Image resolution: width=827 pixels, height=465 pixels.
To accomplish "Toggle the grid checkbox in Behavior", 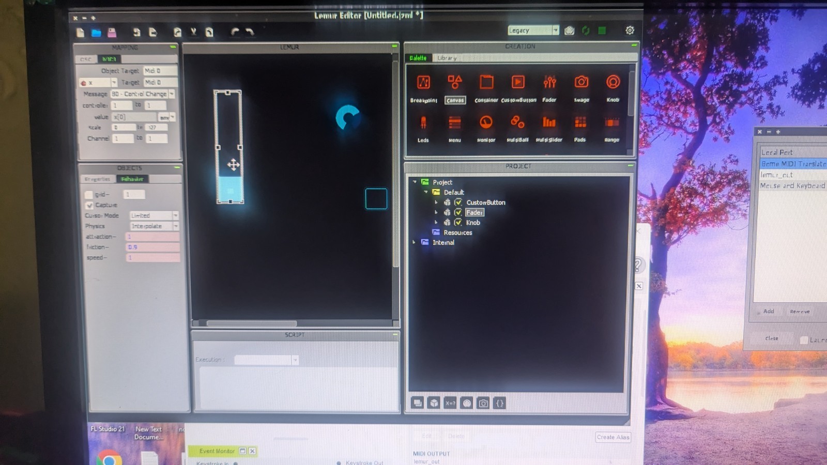I will [x=88, y=195].
